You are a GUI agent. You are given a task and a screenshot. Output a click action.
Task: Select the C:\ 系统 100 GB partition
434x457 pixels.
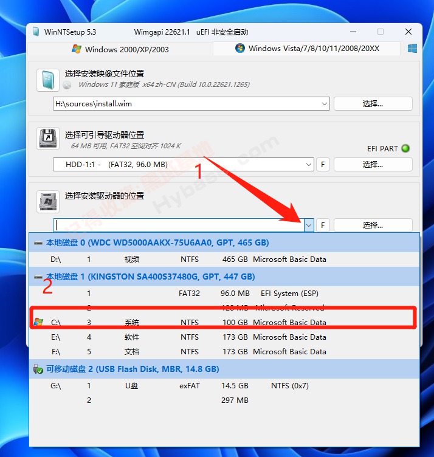(x=224, y=322)
